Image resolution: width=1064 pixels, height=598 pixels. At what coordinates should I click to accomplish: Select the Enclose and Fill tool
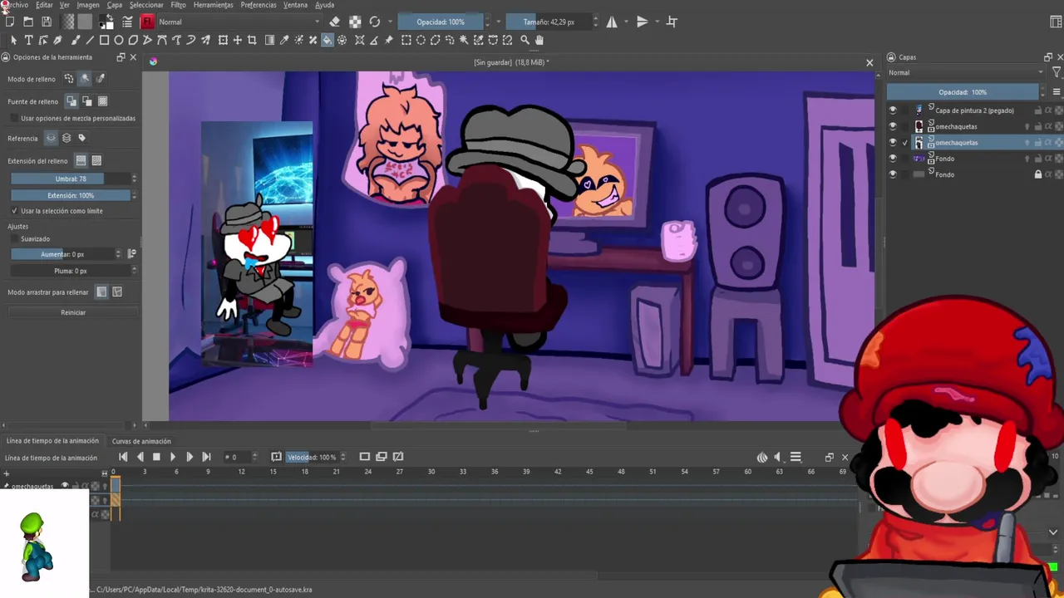342,40
